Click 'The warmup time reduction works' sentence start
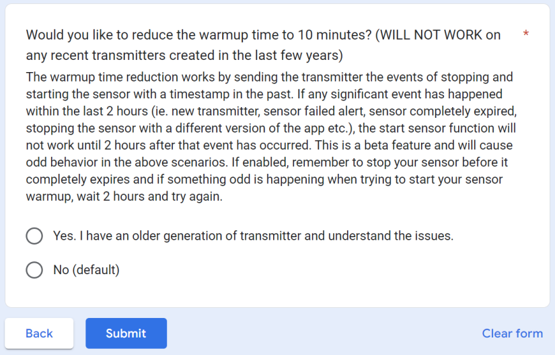 (120, 77)
